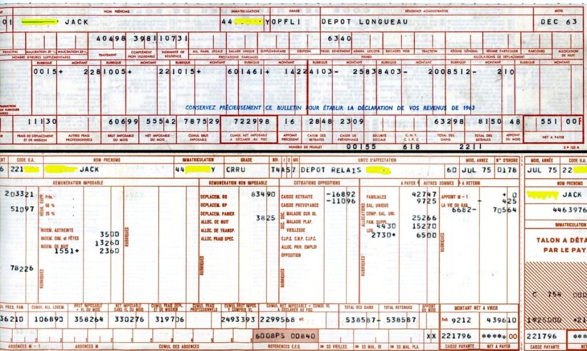
Task: Select the 551 00F net à payer amount
Action: (554, 122)
